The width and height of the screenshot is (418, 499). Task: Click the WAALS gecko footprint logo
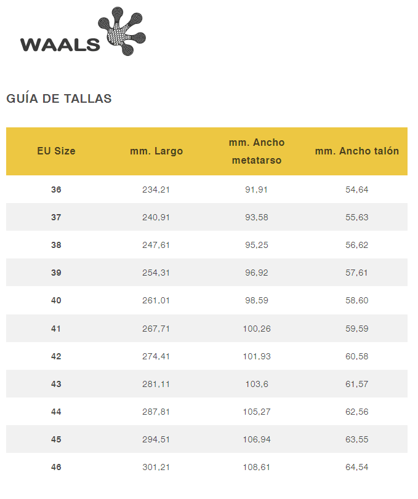pos(121,31)
